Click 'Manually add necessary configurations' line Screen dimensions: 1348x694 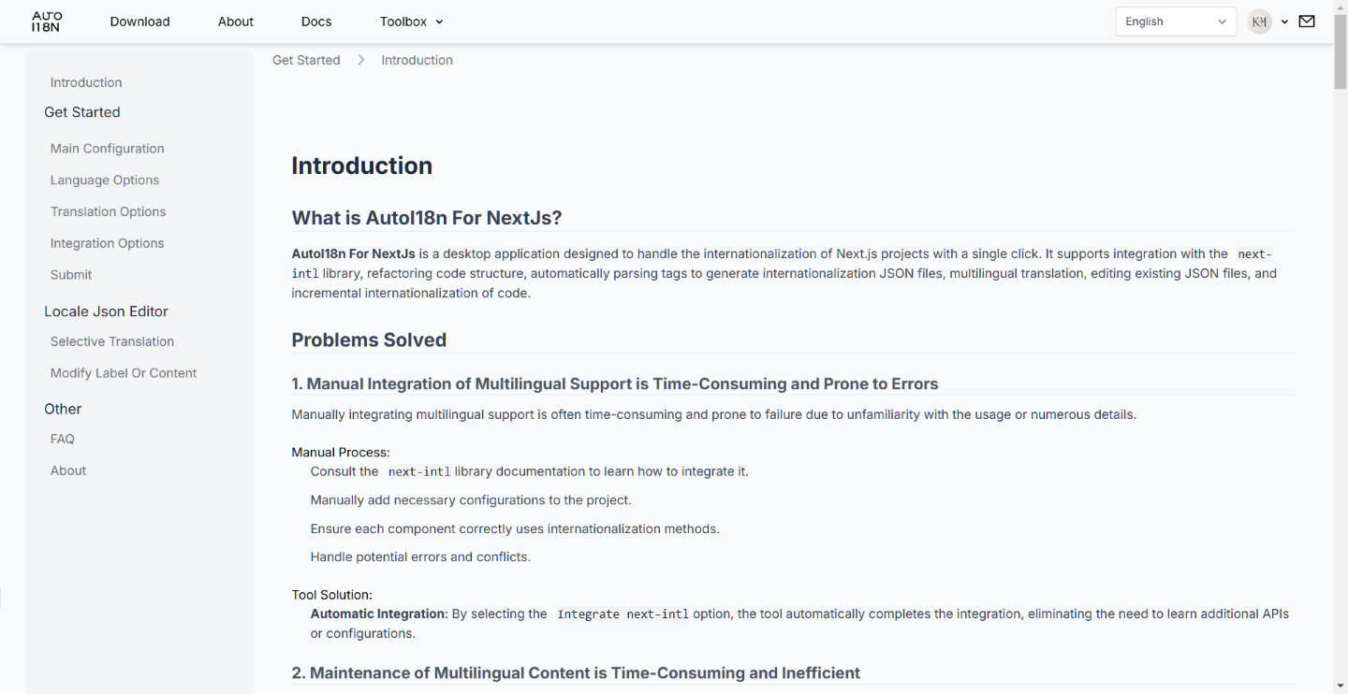[471, 499]
